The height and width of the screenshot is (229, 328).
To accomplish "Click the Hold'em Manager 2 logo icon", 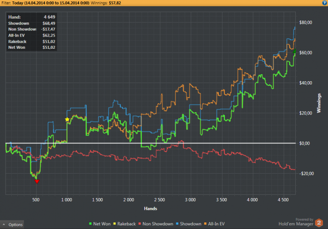I will [x=319, y=222].
